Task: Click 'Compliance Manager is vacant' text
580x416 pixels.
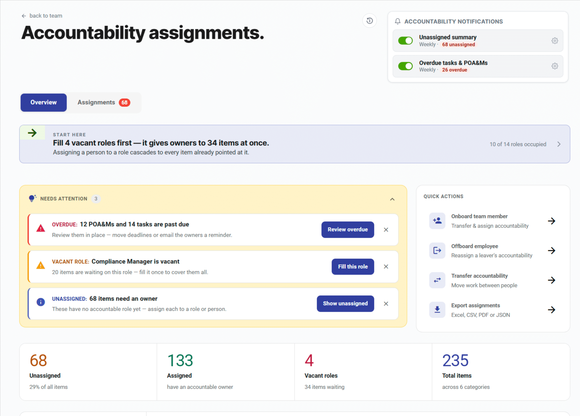Action: click(x=135, y=261)
